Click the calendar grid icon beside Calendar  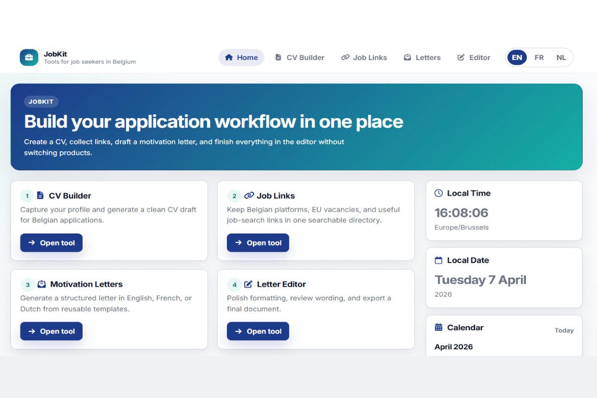pos(438,327)
